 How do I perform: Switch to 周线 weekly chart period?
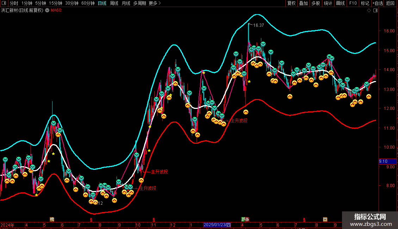pyautogui.click(x=114, y=3)
